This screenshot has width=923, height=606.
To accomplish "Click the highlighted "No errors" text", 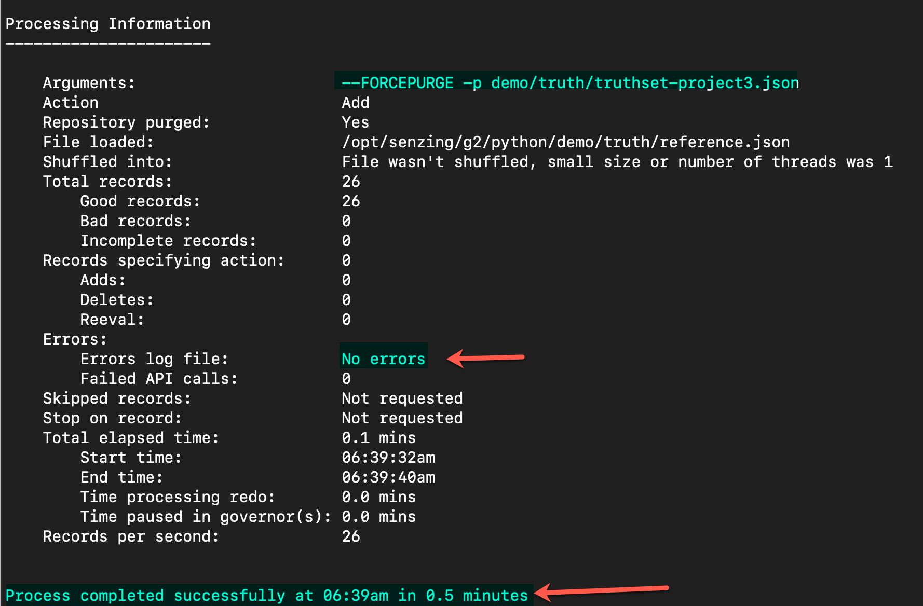I will pos(383,359).
